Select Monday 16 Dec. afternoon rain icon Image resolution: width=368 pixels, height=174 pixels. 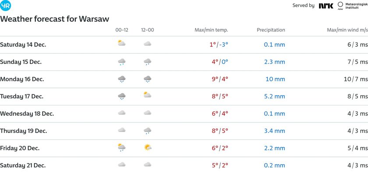[147, 79]
